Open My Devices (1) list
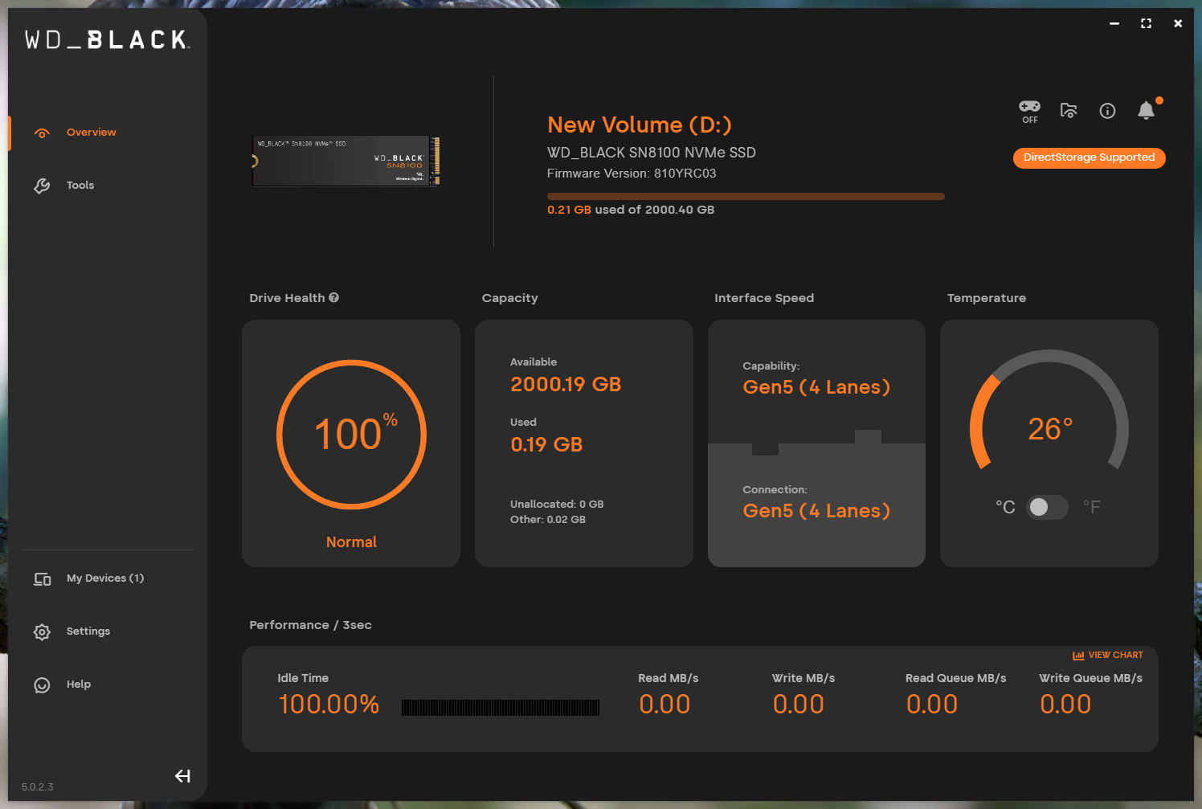The width and height of the screenshot is (1202, 809). [x=104, y=578]
